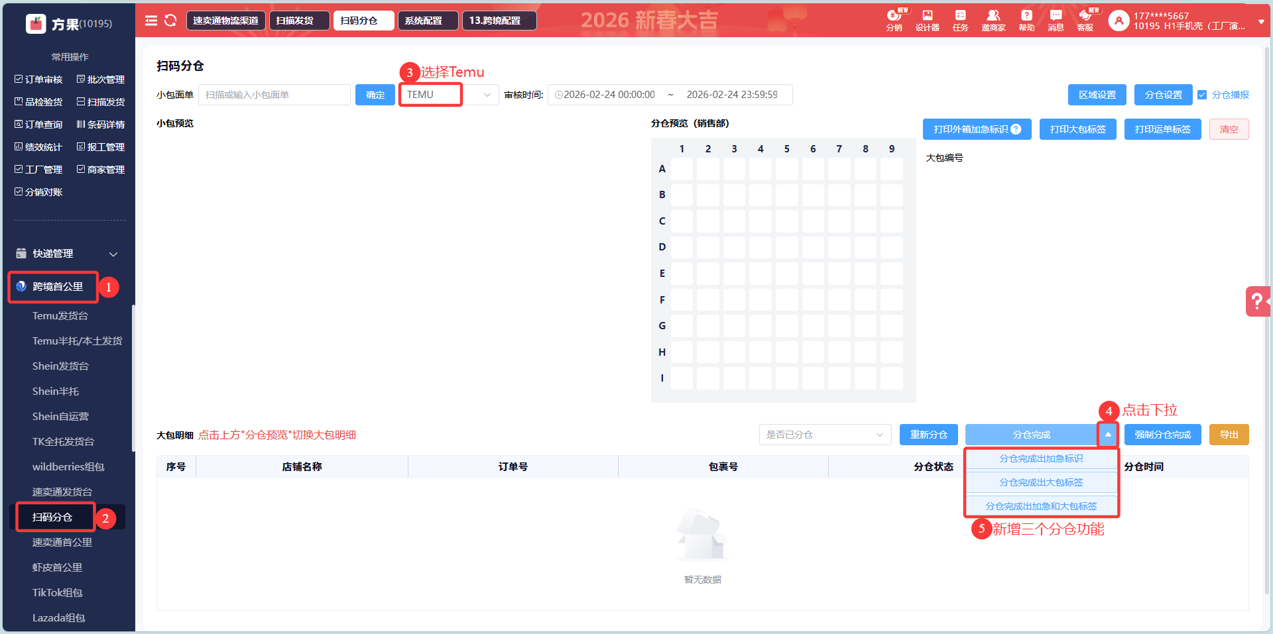Choose 分仓完成出加急和大包标签 menu option
The width and height of the screenshot is (1273, 634).
pyautogui.click(x=1041, y=506)
